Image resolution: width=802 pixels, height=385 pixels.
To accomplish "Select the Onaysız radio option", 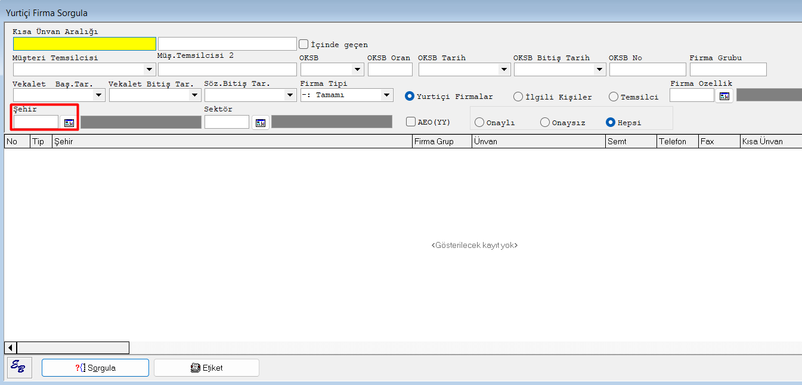I will pos(545,122).
